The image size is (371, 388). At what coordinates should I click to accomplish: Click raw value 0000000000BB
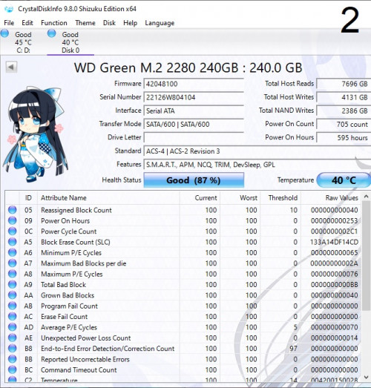tap(335, 285)
